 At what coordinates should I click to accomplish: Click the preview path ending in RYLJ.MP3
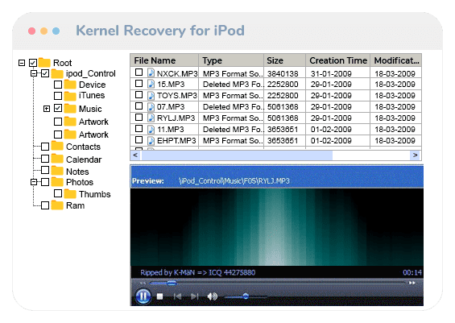tap(234, 181)
